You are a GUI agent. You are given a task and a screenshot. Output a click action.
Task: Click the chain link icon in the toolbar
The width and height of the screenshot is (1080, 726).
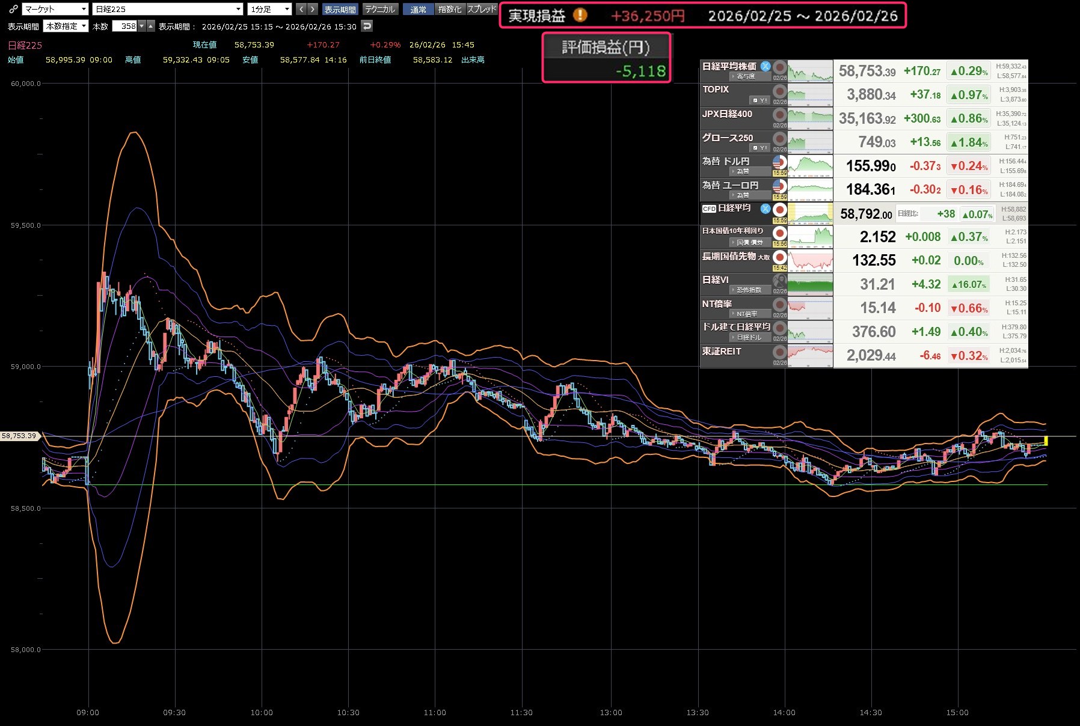[13, 9]
